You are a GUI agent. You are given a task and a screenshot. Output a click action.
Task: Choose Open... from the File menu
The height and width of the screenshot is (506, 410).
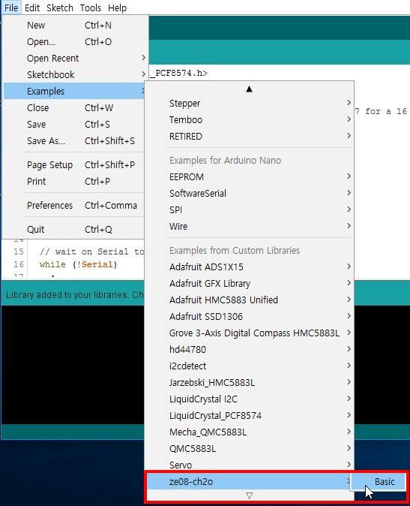[x=74, y=41]
